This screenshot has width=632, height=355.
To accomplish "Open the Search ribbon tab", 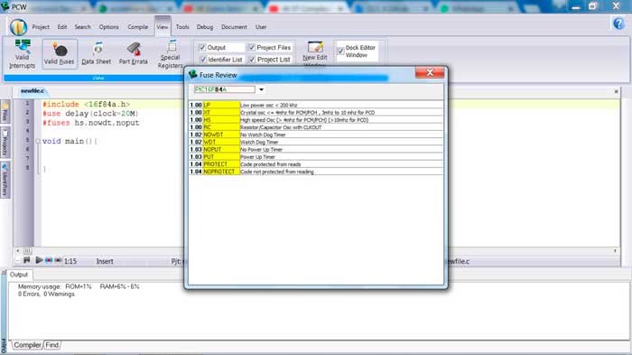I will coord(83,27).
